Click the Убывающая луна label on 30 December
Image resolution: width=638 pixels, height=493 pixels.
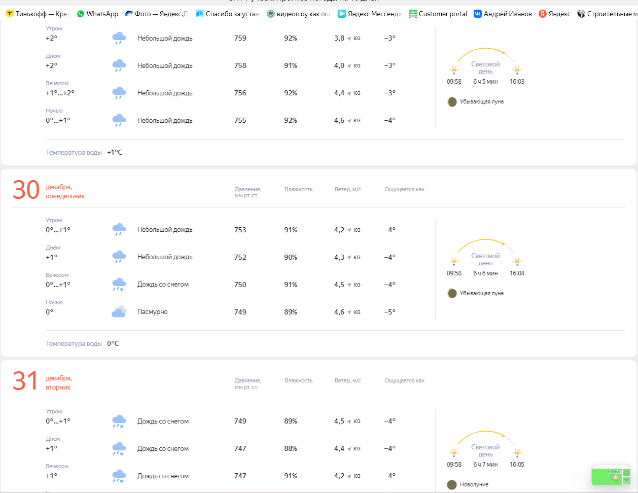pyautogui.click(x=482, y=293)
